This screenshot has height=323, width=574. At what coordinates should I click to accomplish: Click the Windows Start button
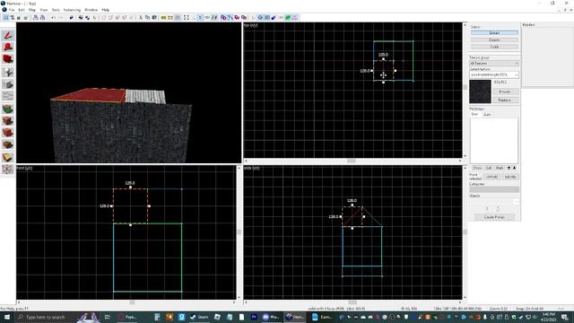coord(6,317)
